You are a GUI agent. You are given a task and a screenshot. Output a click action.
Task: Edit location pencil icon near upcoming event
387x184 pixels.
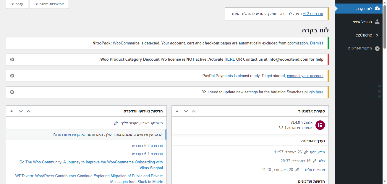(x=116, y=123)
